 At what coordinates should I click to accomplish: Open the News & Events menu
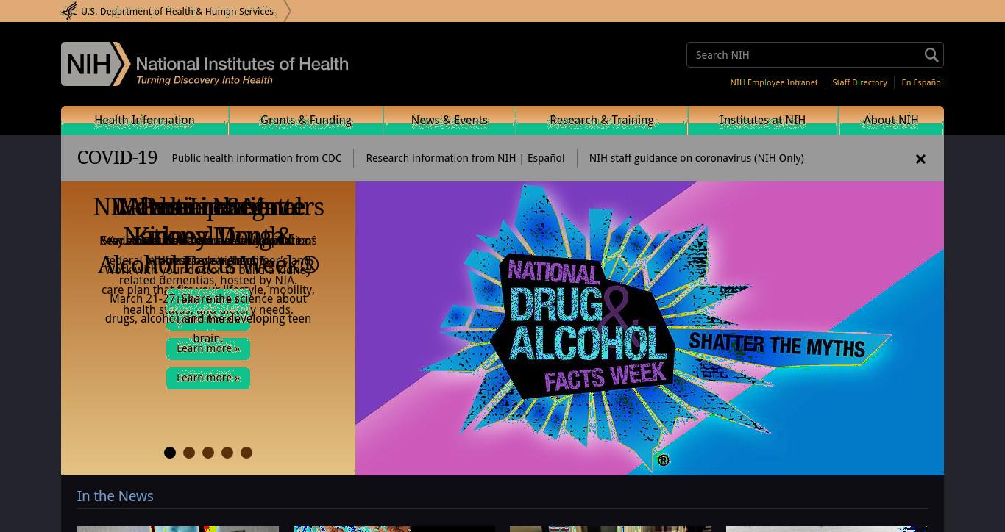coord(450,121)
